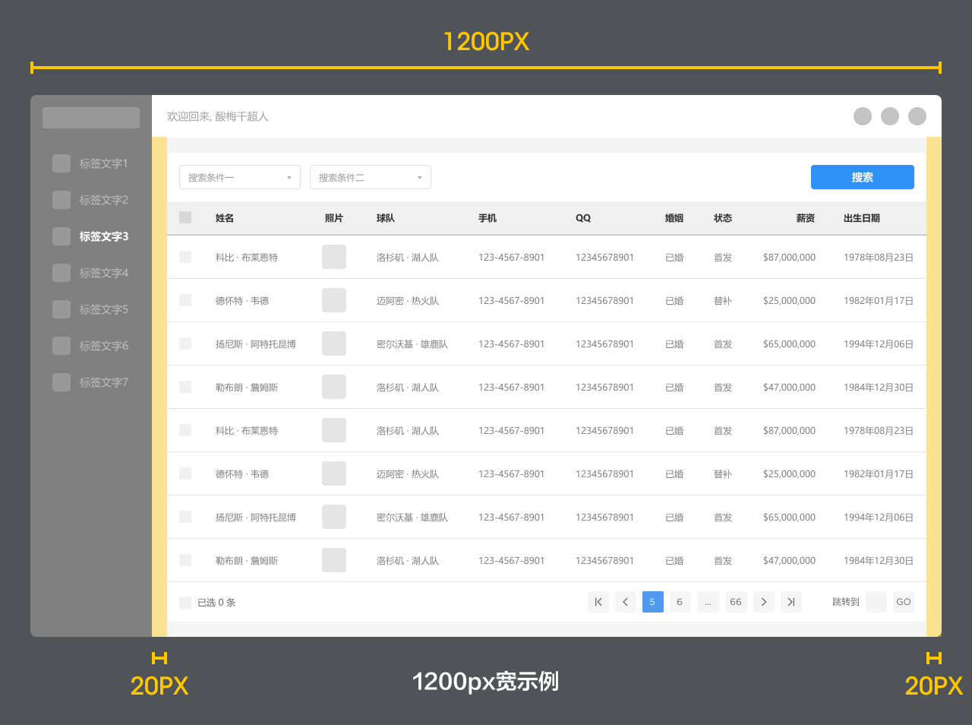The image size is (972, 725).
Task: Select the highlighted page 5 button
Action: [x=653, y=602]
